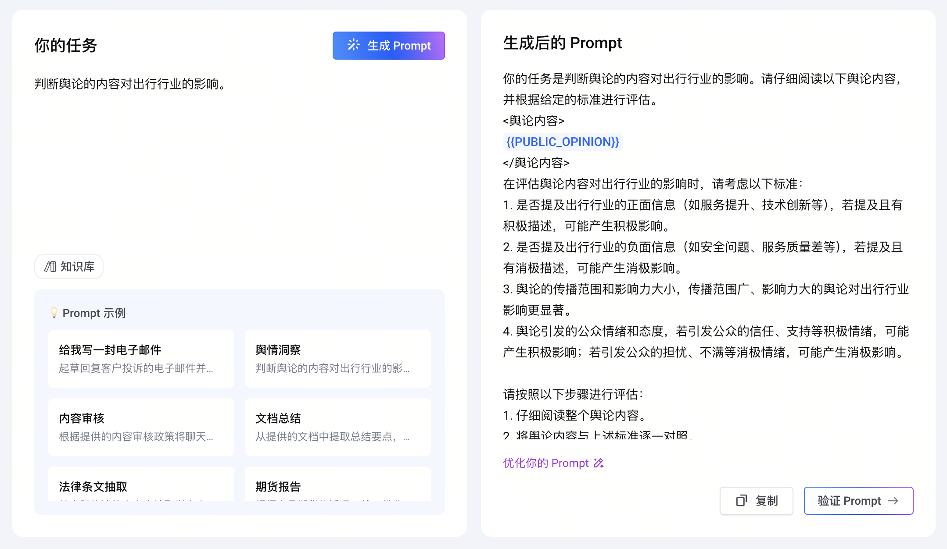This screenshot has height=549, width=947.
Task: Click the sparkle icon on 生成 Prompt button
Action: [x=354, y=45]
